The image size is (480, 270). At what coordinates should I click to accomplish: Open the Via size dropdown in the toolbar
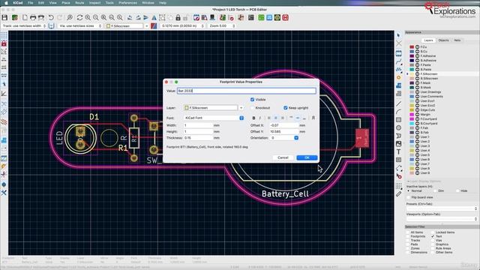pos(80,26)
